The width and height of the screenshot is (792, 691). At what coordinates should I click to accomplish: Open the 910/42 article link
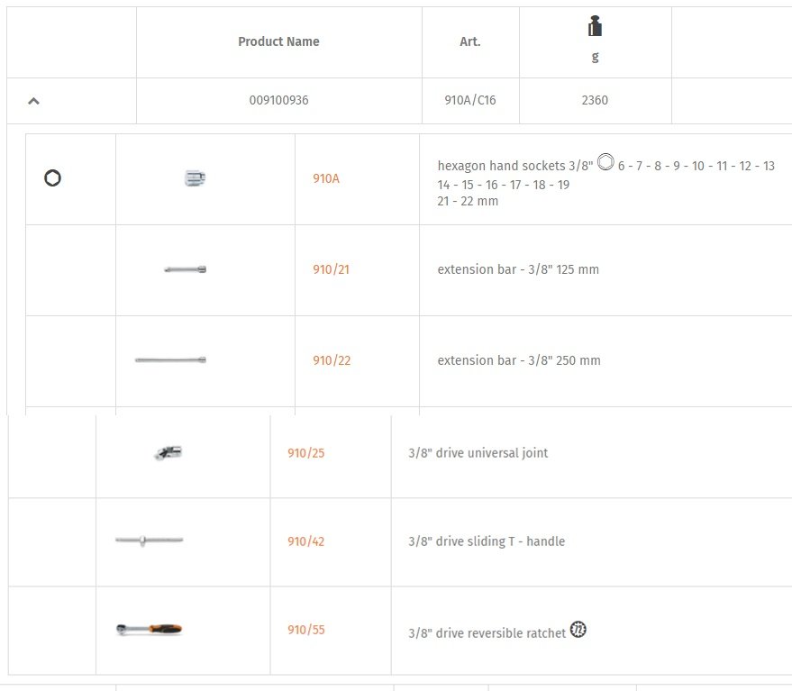(x=306, y=541)
